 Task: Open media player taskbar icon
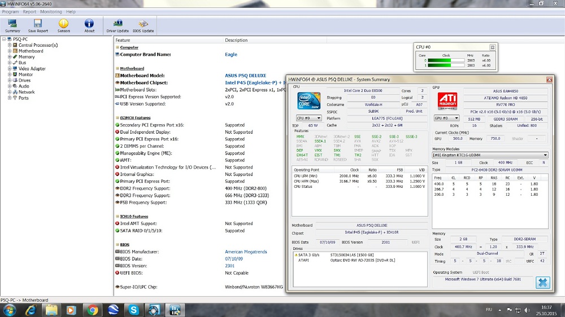coord(71,310)
